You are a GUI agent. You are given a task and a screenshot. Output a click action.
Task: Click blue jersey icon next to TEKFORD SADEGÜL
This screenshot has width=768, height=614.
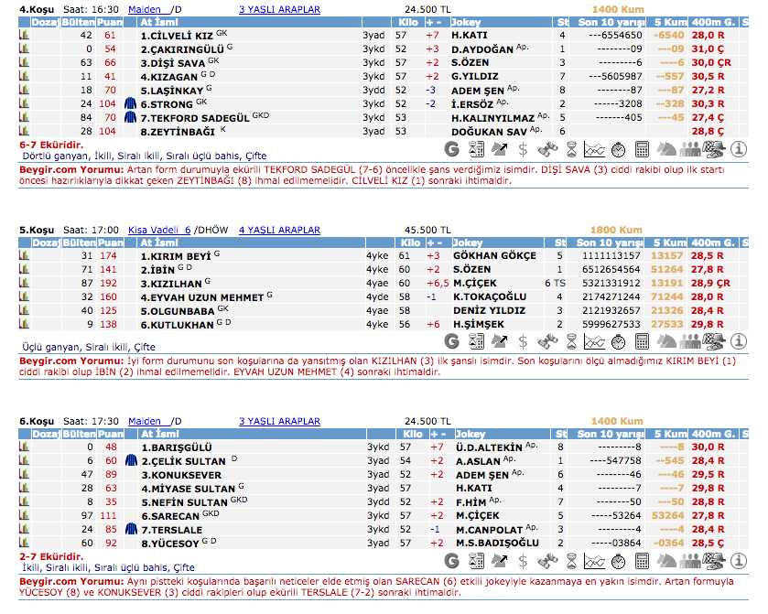tap(130, 117)
